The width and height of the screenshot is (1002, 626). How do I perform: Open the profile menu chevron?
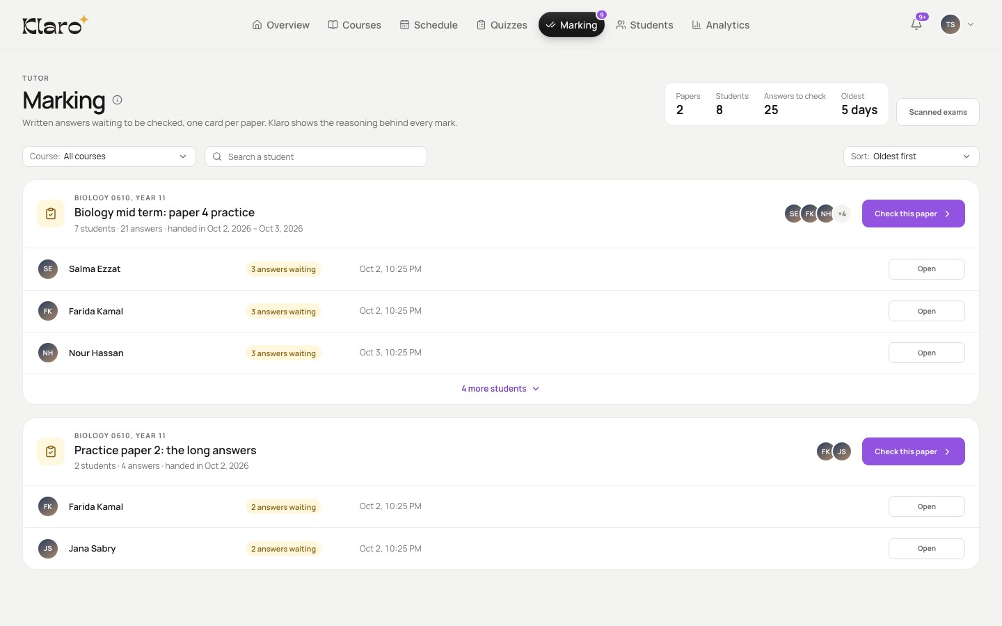(971, 24)
